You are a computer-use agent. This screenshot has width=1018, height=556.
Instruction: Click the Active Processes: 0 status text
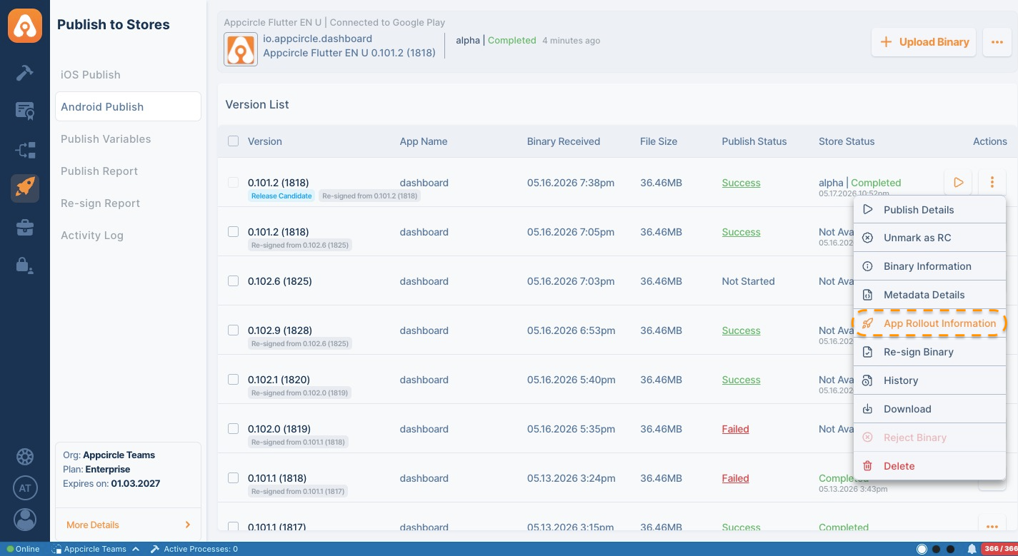201,550
